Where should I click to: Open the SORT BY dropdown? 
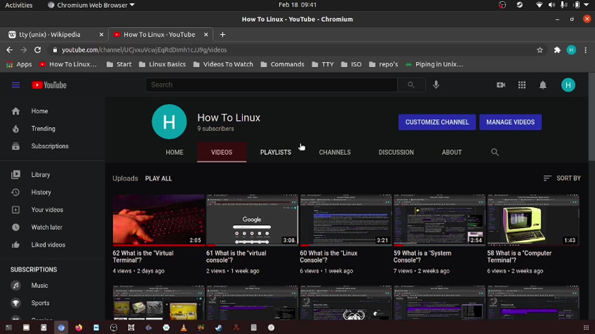click(562, 178)
